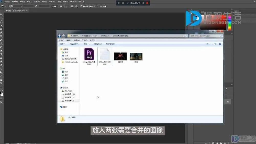
Task: Click 放映幻灯片 in Explorer toolbar
Action: 98,44
